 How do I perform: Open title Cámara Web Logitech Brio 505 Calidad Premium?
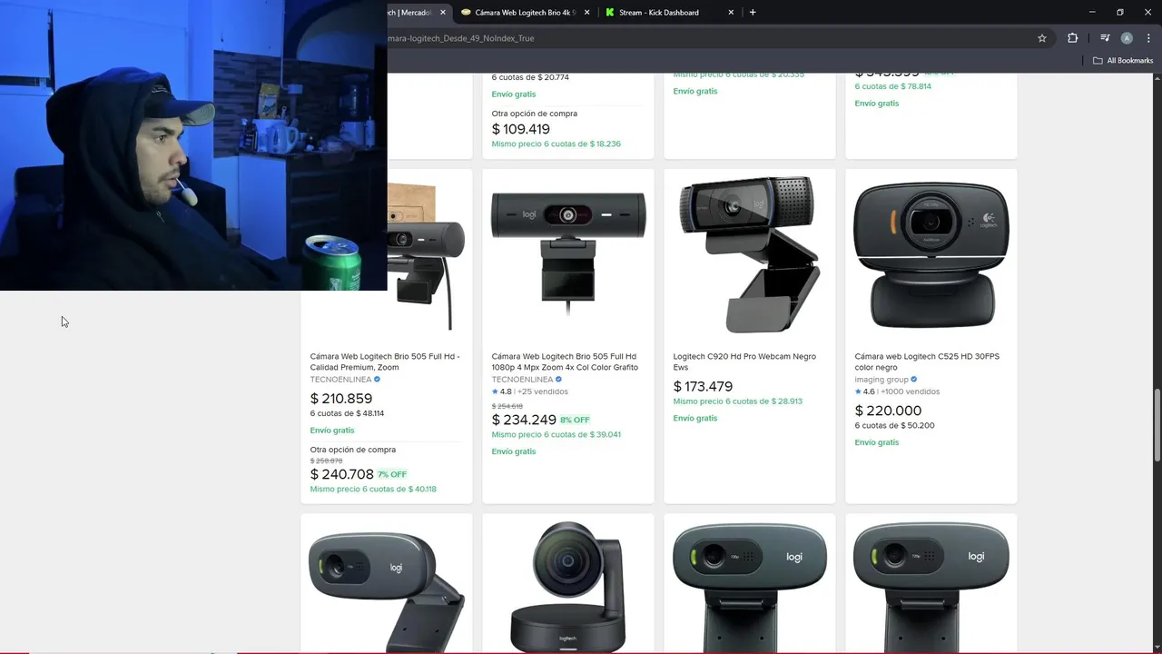[385, 362]
